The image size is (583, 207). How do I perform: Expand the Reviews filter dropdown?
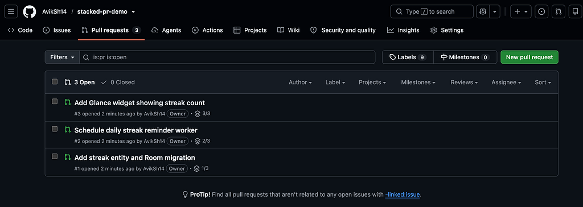464,82
